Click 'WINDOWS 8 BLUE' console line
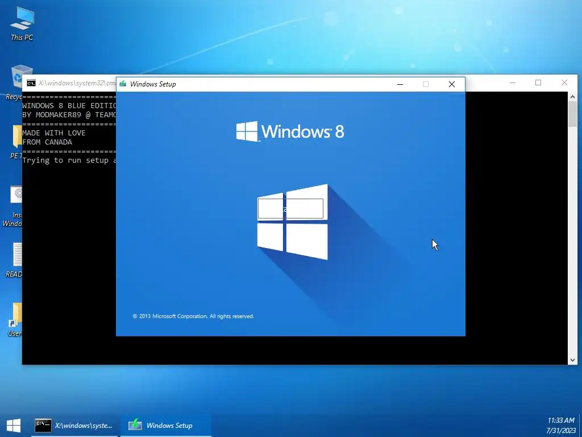 pos(69,105)
